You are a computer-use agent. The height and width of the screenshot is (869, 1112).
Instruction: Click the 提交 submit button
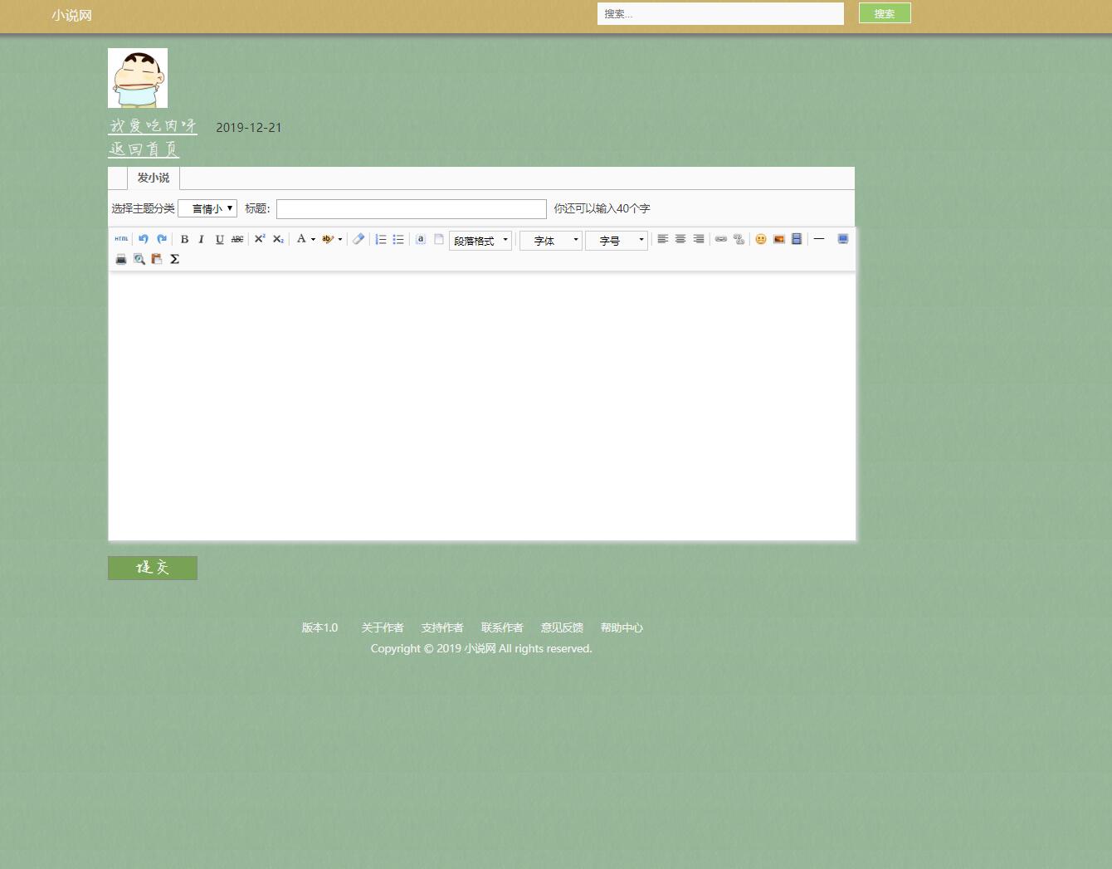(153, 568)
